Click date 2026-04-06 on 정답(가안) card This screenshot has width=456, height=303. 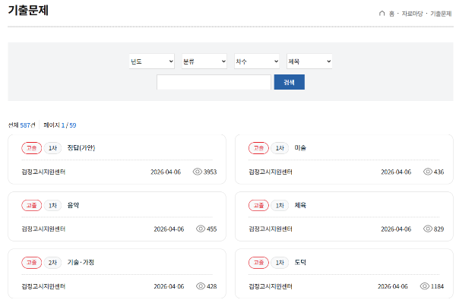tap(166, 172)
